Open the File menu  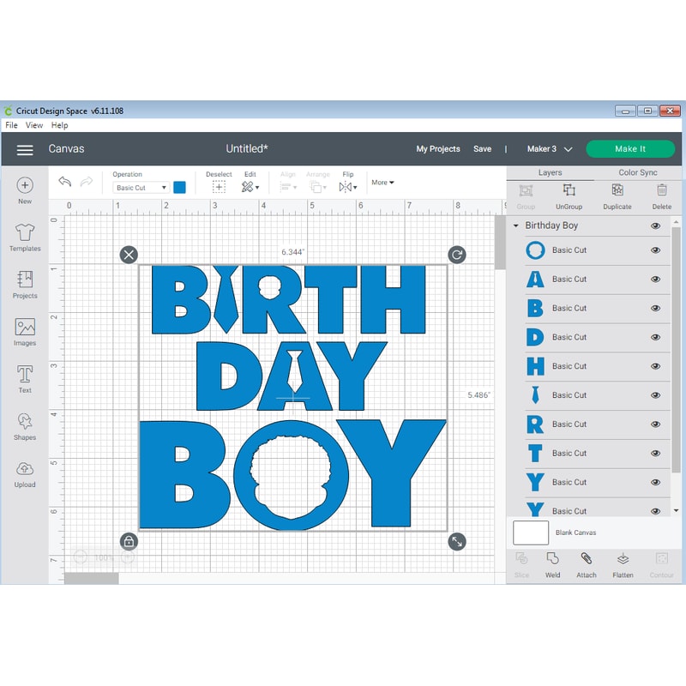pyautogui.click(x=9, y=124)
